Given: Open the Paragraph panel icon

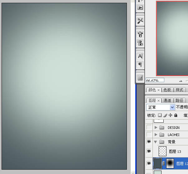Looking at the screenshot, I should (x=140, y=65).
